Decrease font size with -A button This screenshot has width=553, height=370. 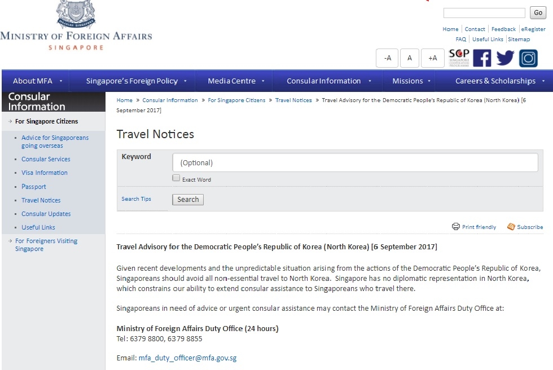tap(387, 58)
